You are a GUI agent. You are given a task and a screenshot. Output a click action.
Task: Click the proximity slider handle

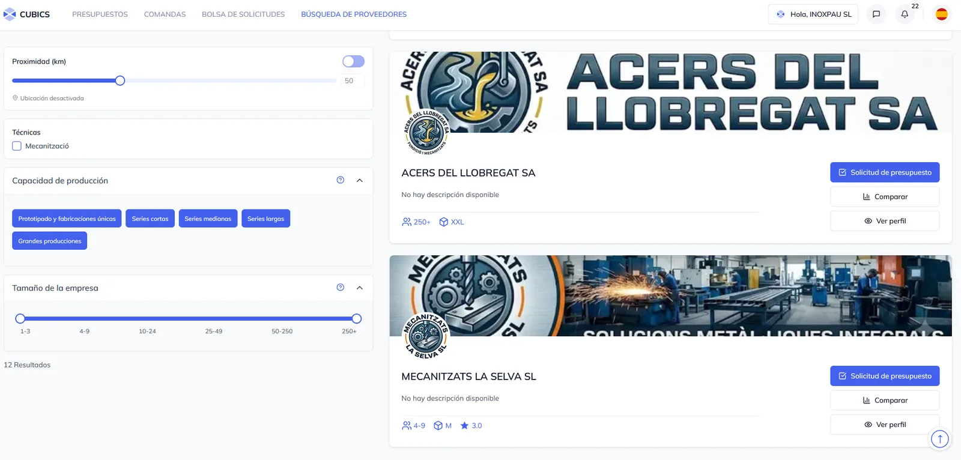tap(120, 80)
